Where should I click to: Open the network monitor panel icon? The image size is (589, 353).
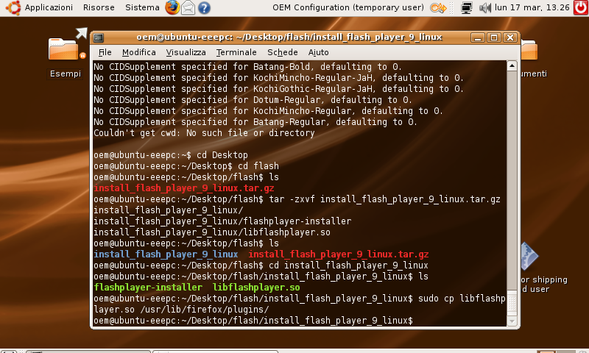(x=467, y=7)
